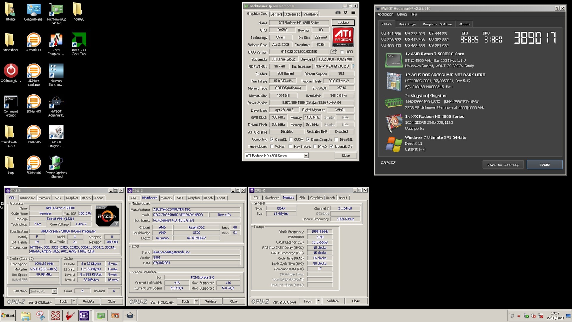Open the Settings tab in Aquamark
The height and width of the screenshot is (322, 572).
(407, 24)
